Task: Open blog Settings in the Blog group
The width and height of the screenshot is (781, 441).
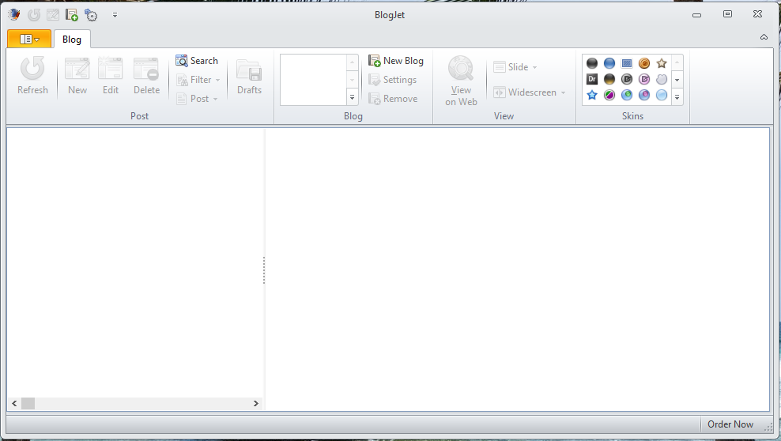Action: coord(393,80)
